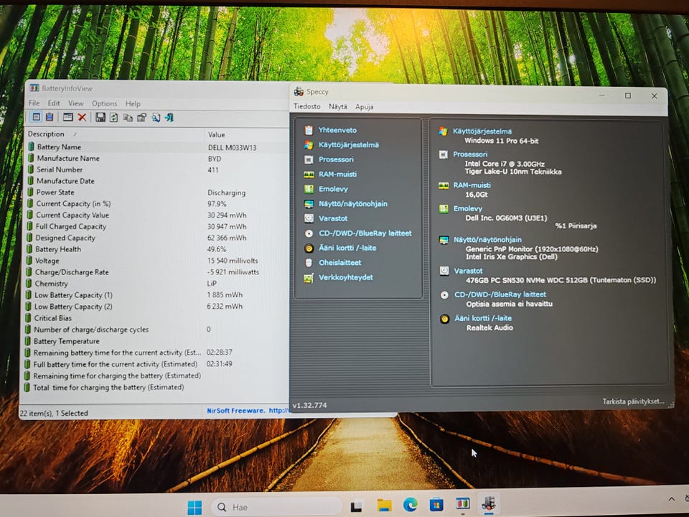Screen dimensions: 689x517
Task: Click the red X delete toolbar icon
Action: click(82, 118)
